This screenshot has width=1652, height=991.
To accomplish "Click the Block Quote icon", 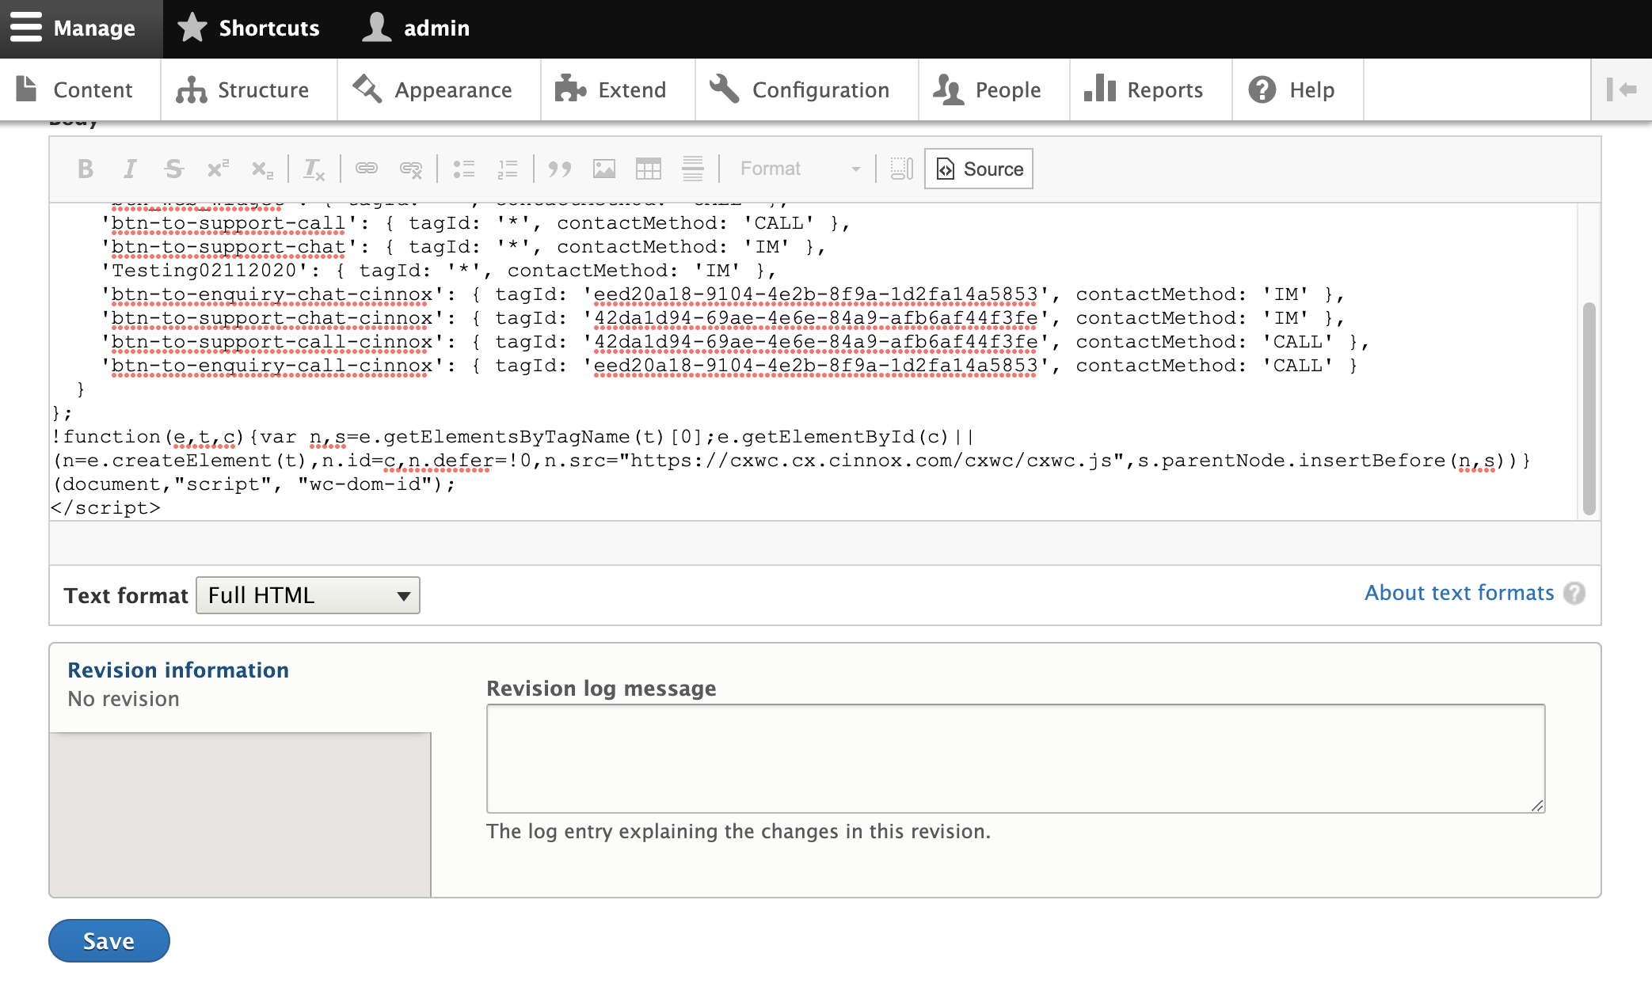I will tap(560, 169).
